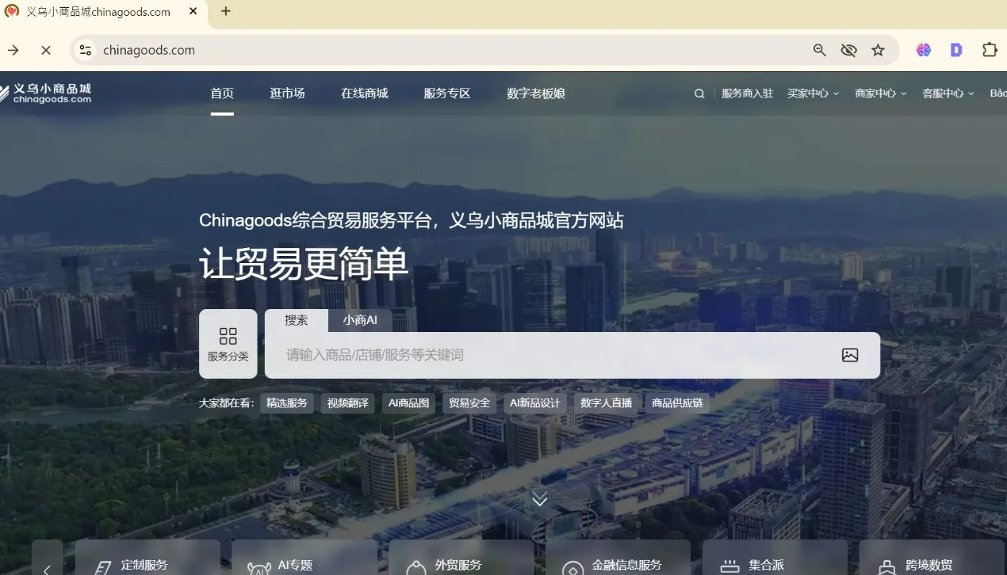Close the 义乌小商品城chinagoods.com tab
This screenshot has height=575, width=1007.
[194, 11]
